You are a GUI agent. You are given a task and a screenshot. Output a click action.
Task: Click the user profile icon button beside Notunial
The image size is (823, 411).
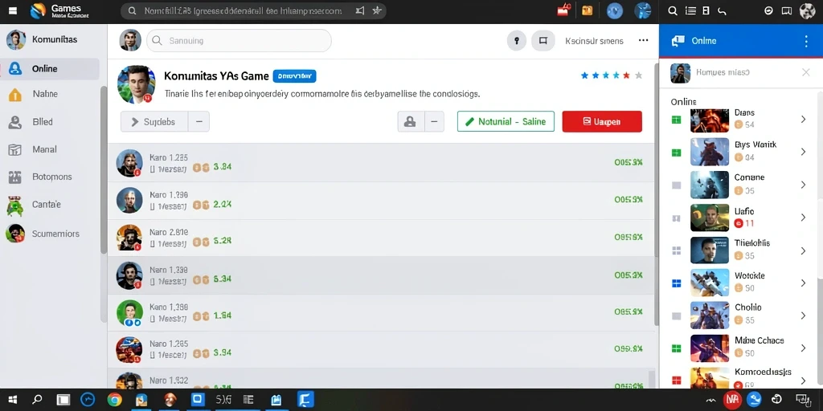(411, 122)
